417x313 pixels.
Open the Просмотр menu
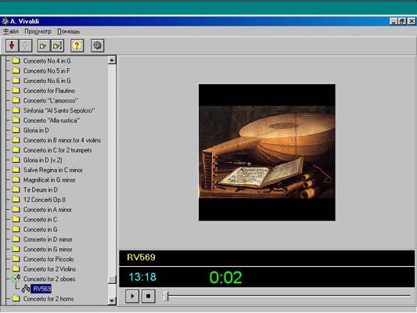point(38,31)
